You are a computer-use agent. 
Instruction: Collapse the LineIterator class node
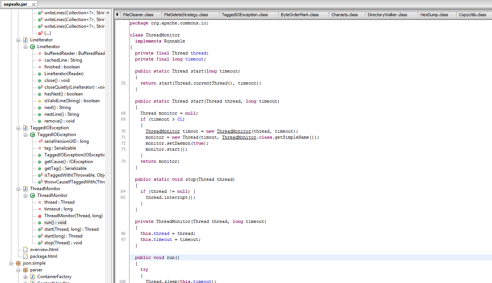pos(26,47)
